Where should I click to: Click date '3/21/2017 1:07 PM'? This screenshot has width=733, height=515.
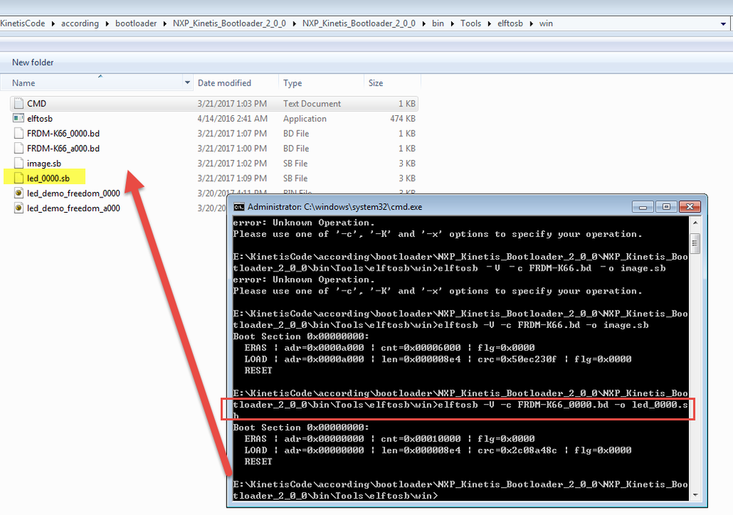tap(232, 134)
